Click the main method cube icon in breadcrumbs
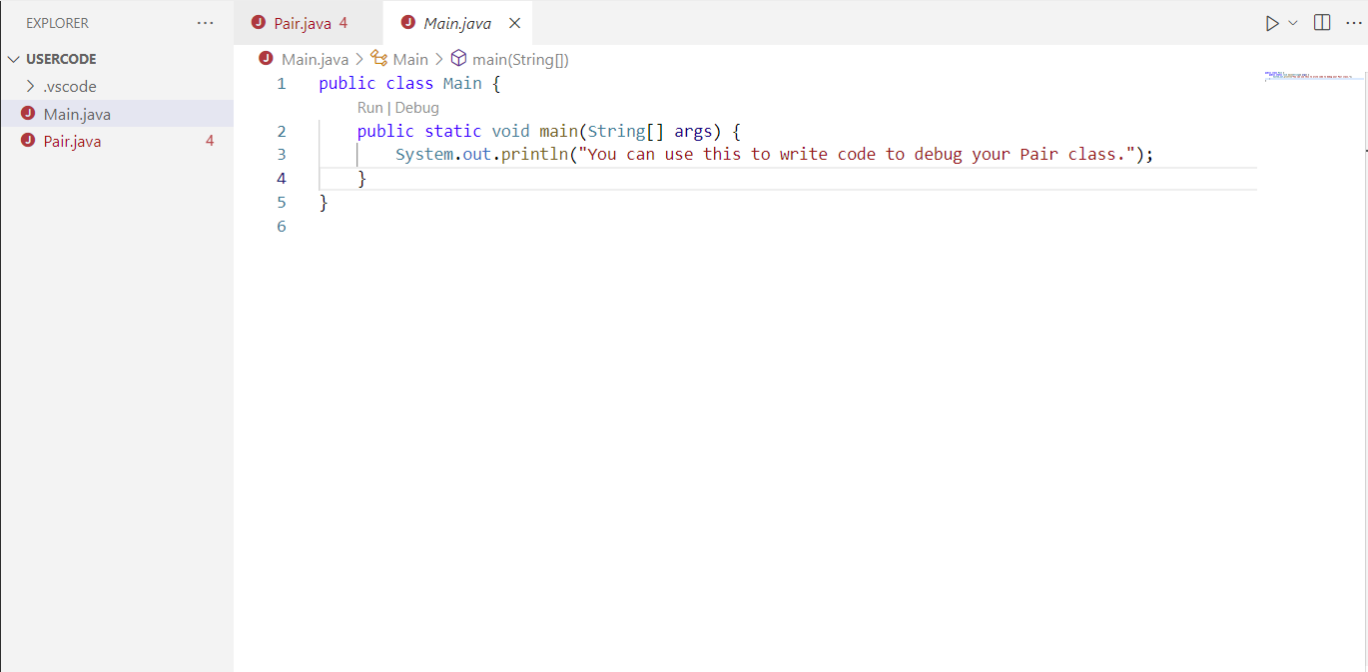 coord(458,59)
